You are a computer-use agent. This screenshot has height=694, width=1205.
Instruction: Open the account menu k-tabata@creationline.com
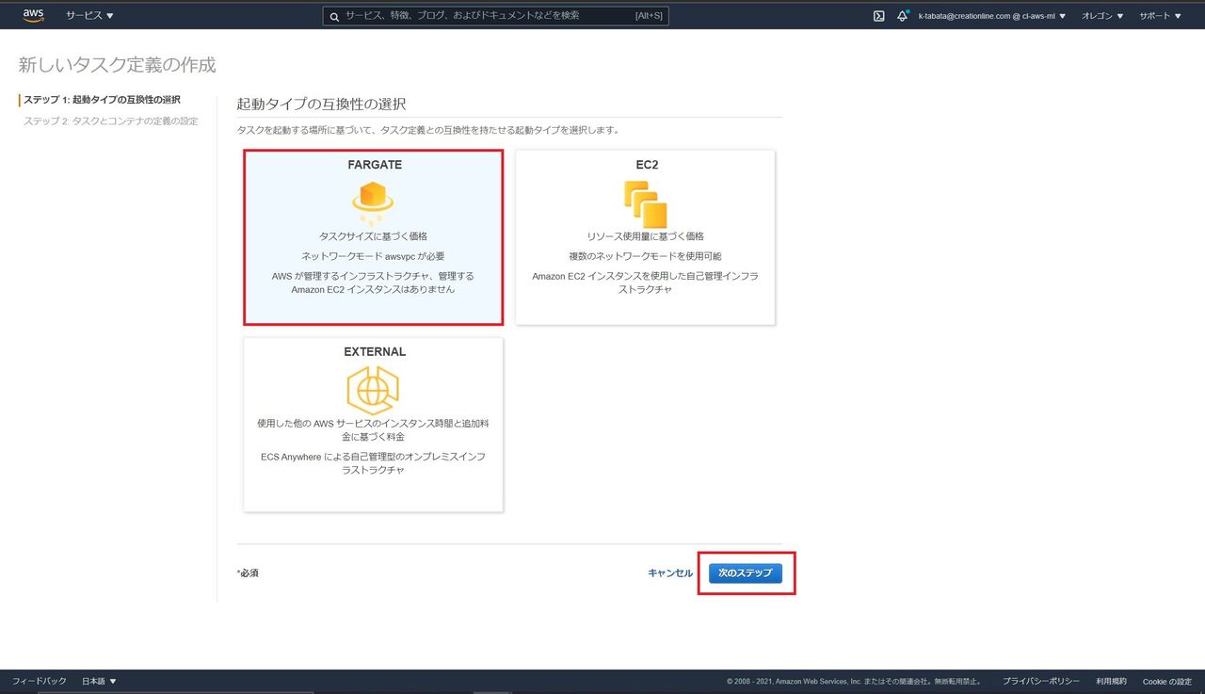click(x=992, y=16)
